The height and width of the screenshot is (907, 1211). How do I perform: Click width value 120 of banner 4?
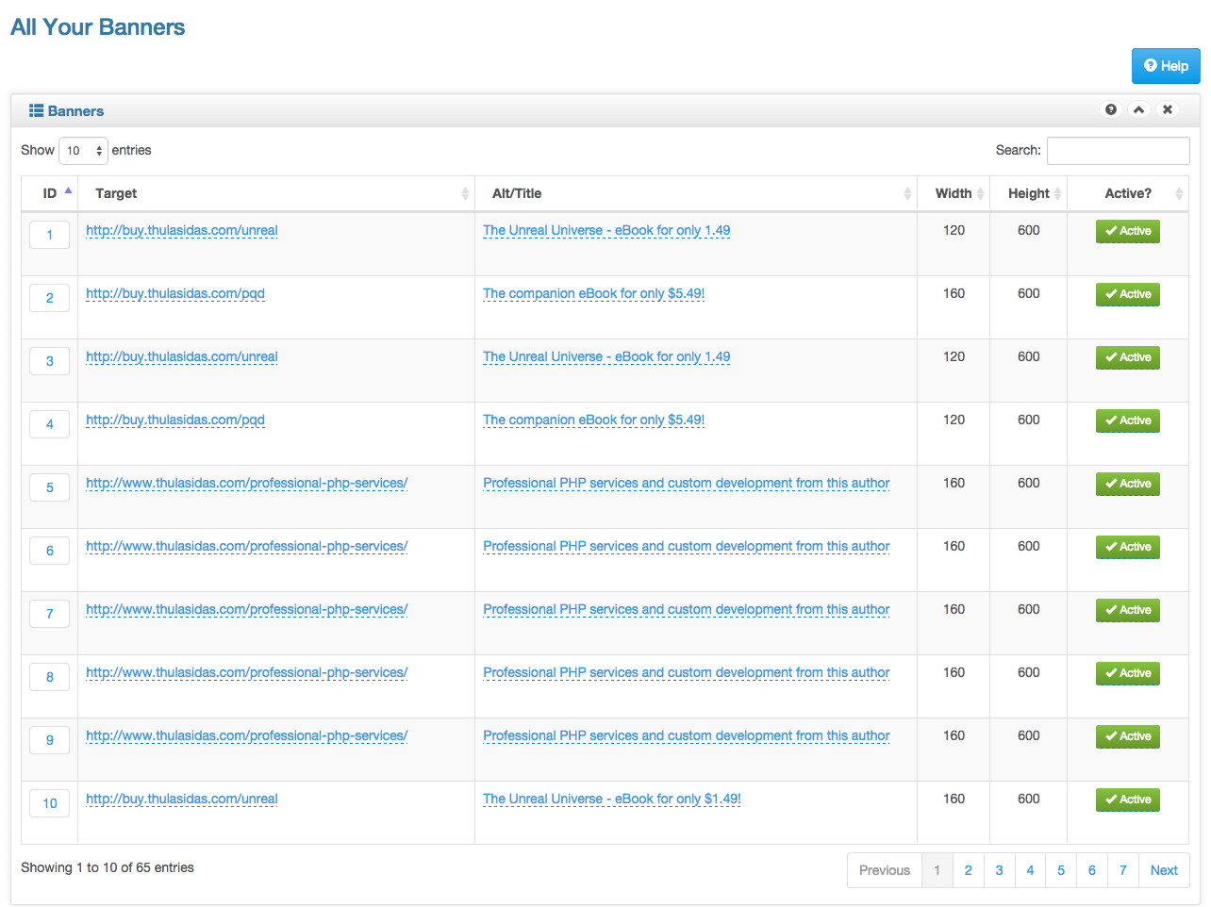point(954,420)
